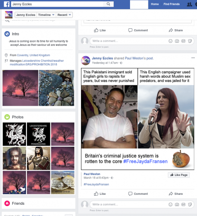This screenshot has height=216, width=197.
Task: Like the upper post
Action: (x=100, y=30)
